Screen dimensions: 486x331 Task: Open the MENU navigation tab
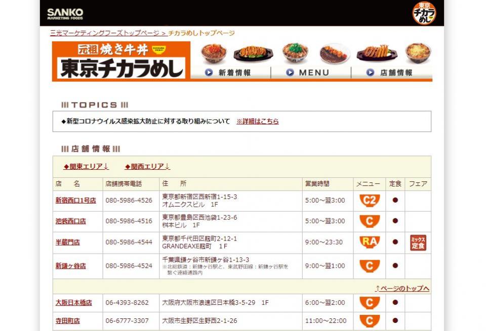pyautogui.click(x=309, y=73)
